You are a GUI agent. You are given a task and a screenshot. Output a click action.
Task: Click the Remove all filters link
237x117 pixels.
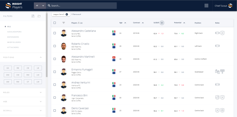(76, 14)
